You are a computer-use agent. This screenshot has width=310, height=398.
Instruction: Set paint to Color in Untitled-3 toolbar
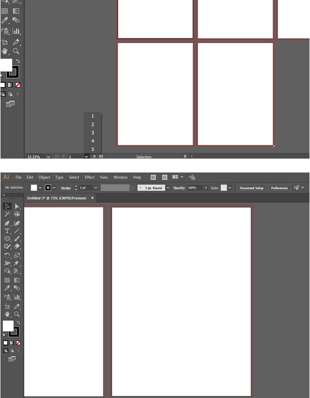(x=5, y=343)
